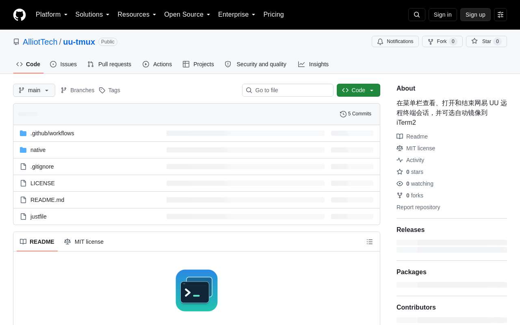Open the Projects tab
520x325 pixels.
[x=198, y=64]
